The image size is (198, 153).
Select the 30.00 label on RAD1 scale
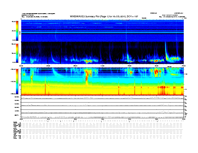pyautogui.click(x=14, y=53)
